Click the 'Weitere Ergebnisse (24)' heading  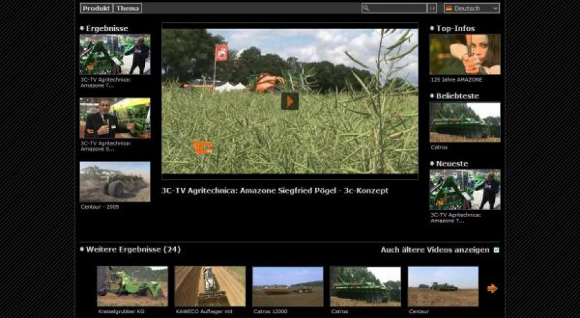pos(133,250)
